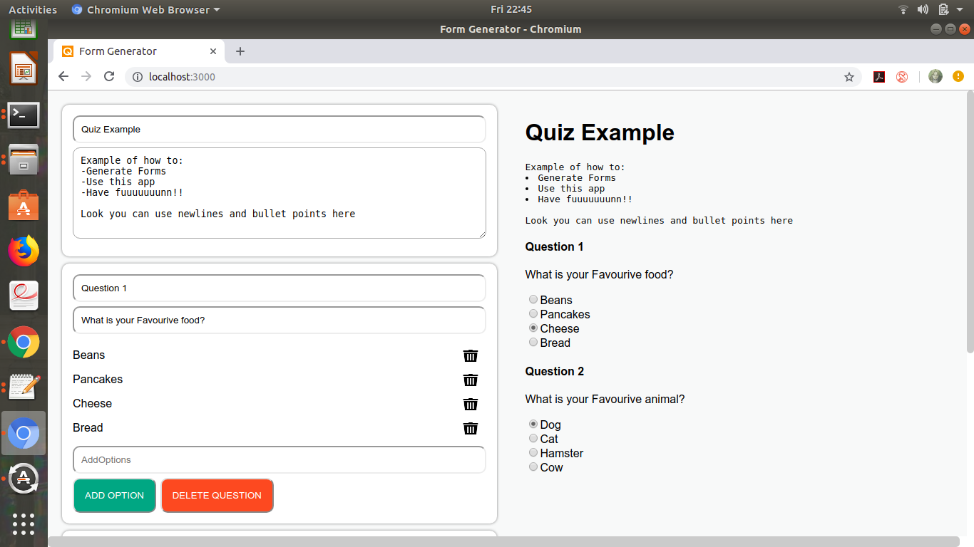Click the content blocker extension icon
The height and width of the screenshot is (547, 974).
pos(901,76)
